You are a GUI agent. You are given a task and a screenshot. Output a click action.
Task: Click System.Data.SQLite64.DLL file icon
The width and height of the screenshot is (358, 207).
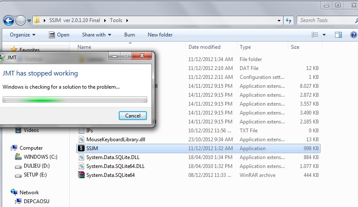coord(81,166)
